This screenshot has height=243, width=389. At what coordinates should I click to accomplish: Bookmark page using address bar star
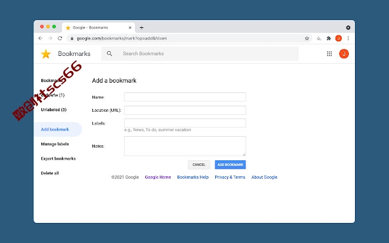click(x=307, y=38)
